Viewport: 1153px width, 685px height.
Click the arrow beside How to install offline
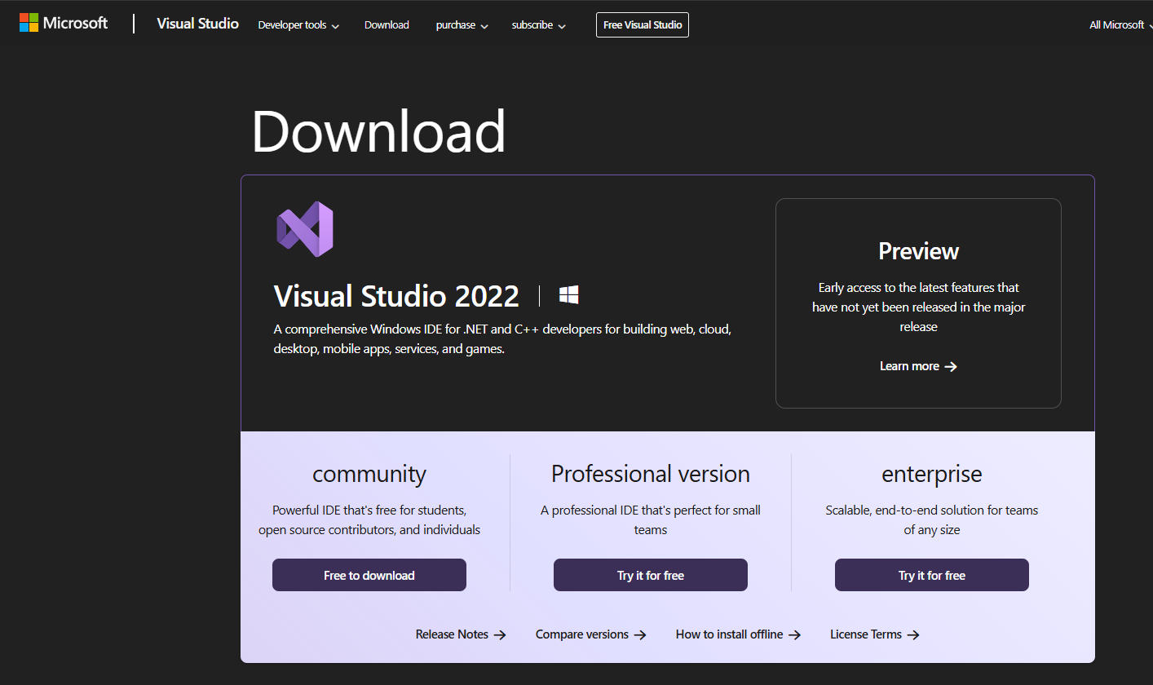click(x=796, y=634)
